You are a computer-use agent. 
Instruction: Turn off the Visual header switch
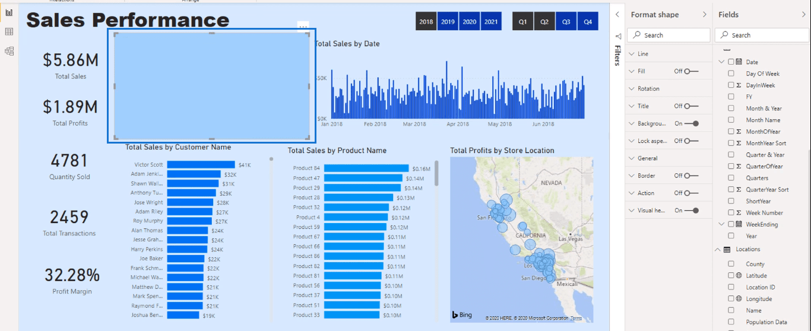click(691, 211)
